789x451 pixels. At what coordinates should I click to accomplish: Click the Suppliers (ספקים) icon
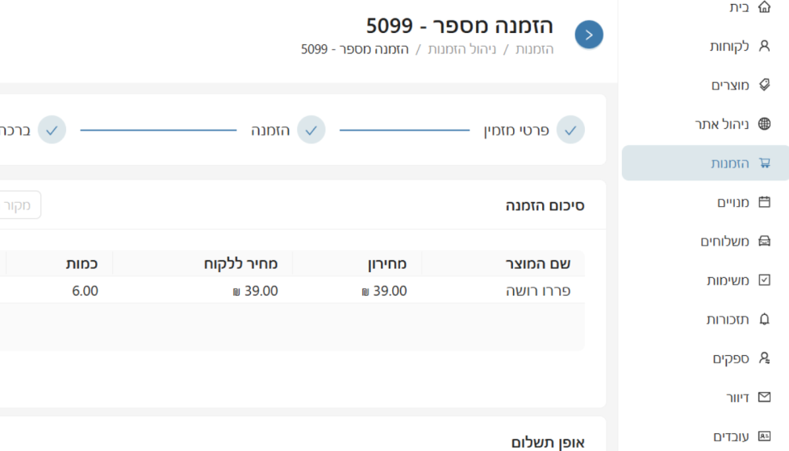click(765, 358)
